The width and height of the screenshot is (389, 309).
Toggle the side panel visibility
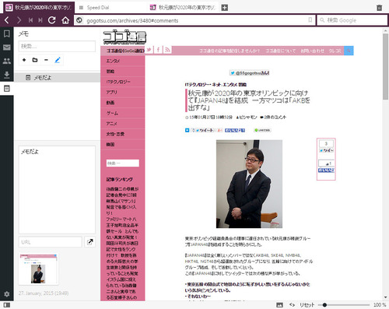click(x=7, y=305)
